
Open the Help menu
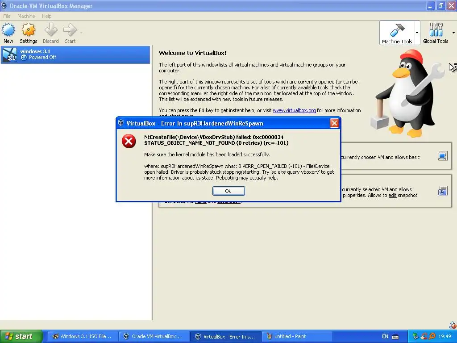pyautogui.click(x=46, y=16)
